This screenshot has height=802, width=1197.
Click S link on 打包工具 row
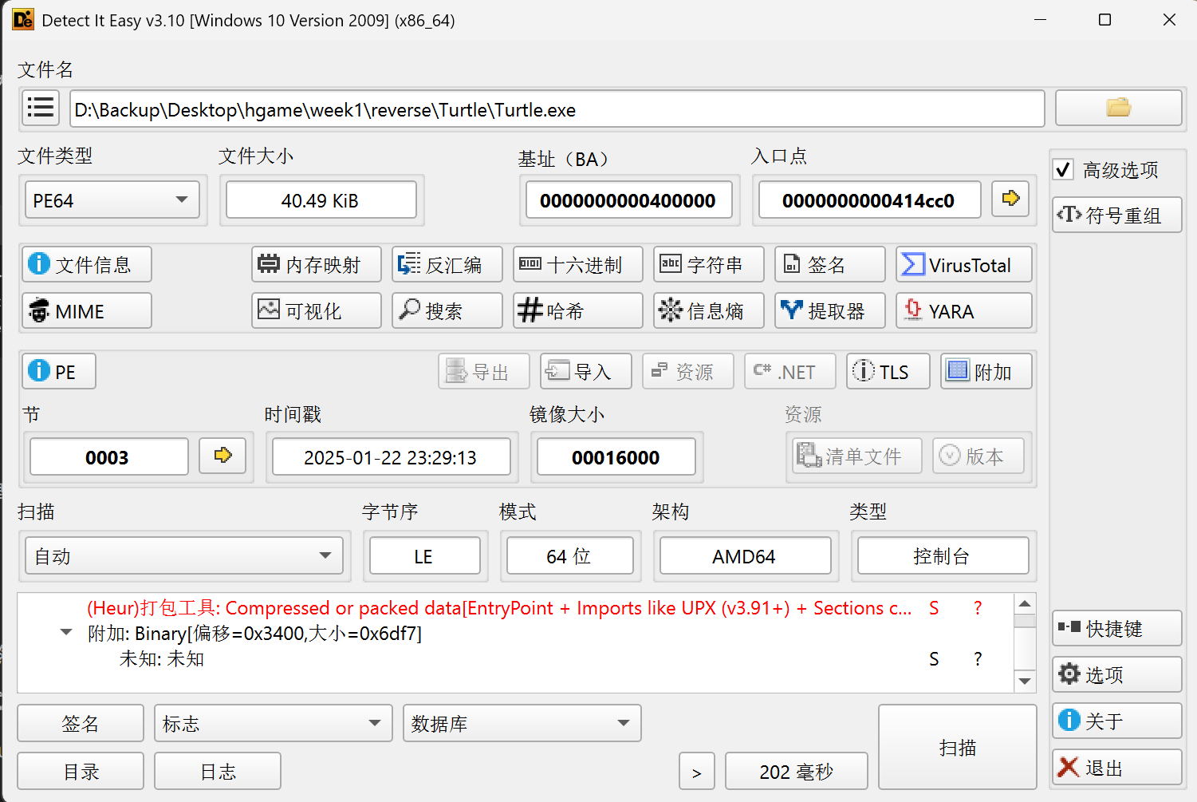click(934, 608)
